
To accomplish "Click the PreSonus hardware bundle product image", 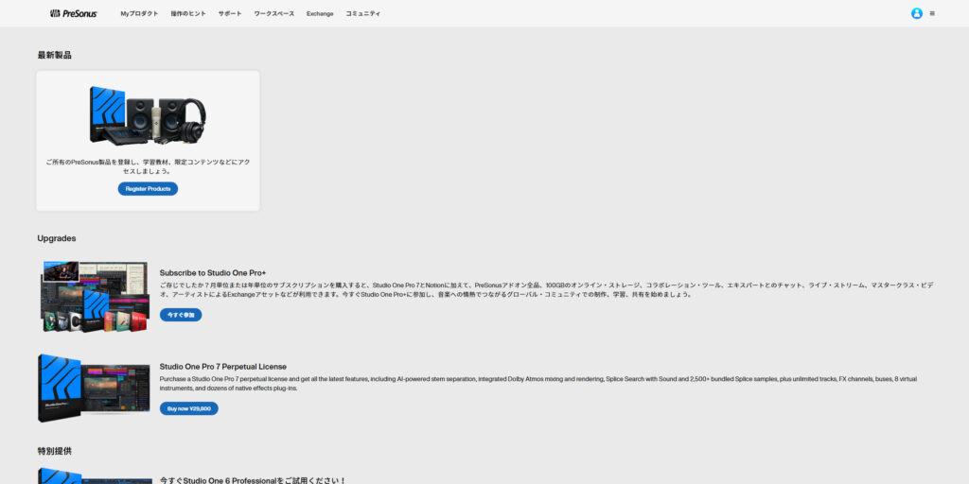I will click(148, 115).
